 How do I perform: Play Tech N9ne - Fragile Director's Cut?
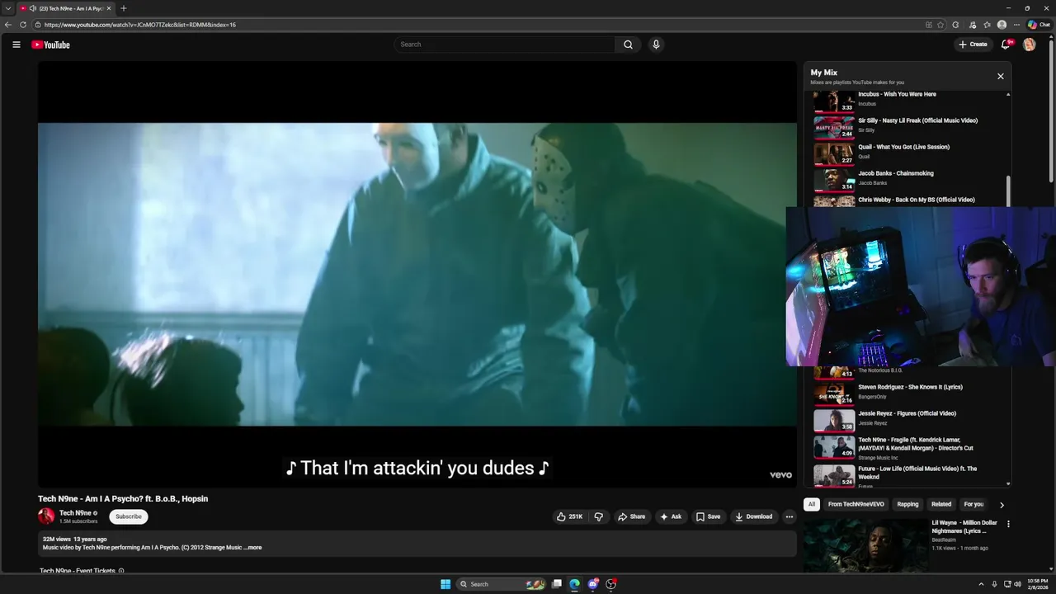917,444
